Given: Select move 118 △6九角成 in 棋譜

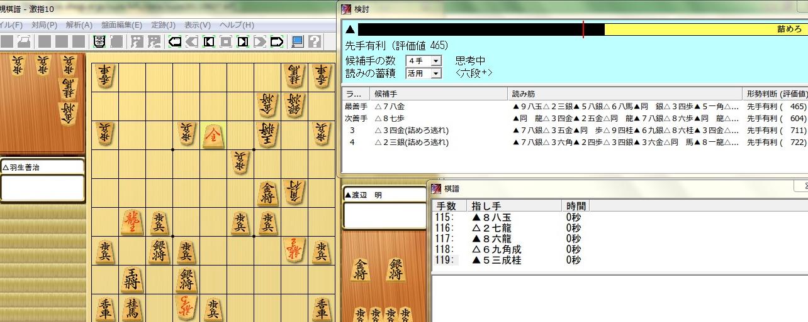Looking at the screenshot, I should pyautogui.click(x=620, y=249).
